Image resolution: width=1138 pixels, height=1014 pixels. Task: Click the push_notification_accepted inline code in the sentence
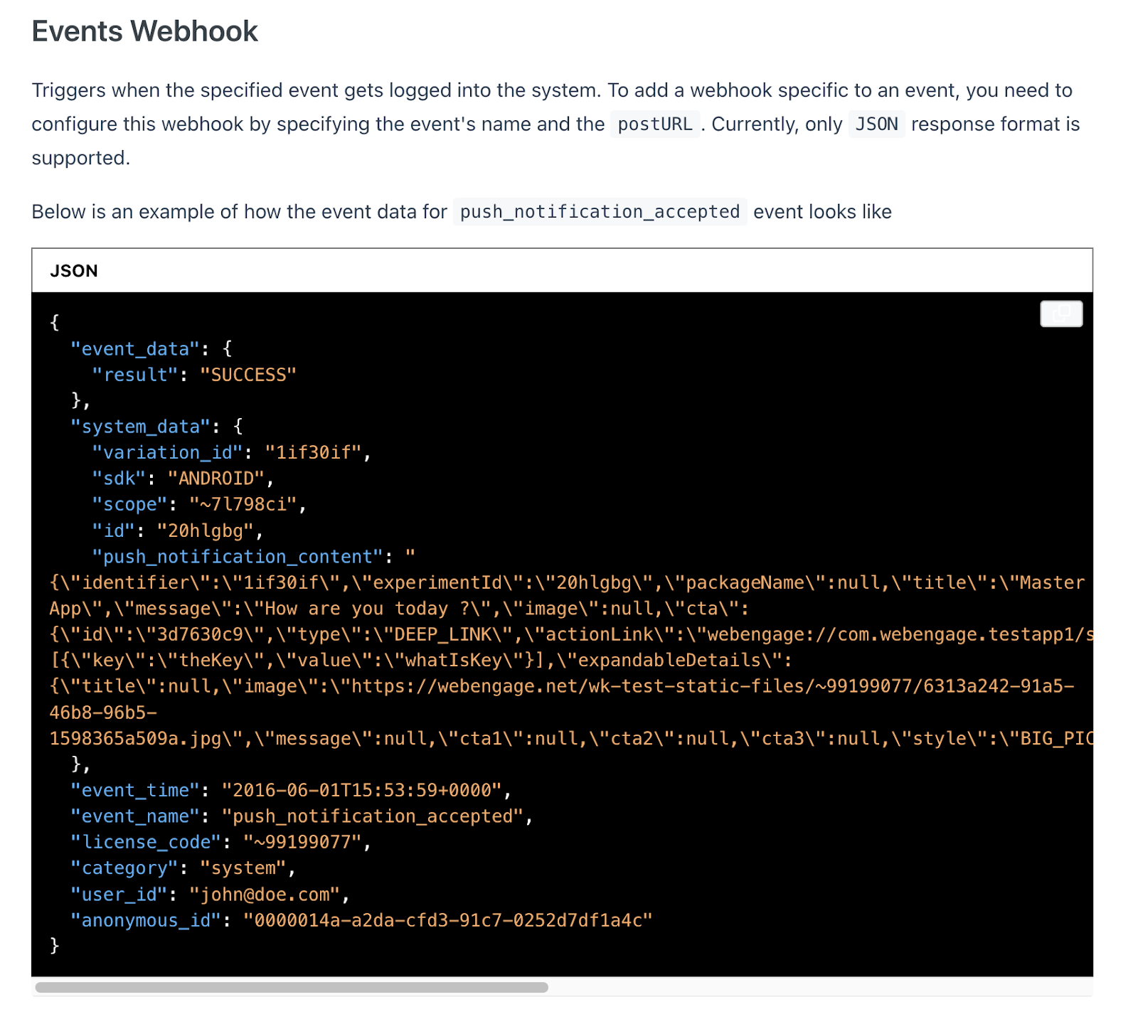pos(599,212)
